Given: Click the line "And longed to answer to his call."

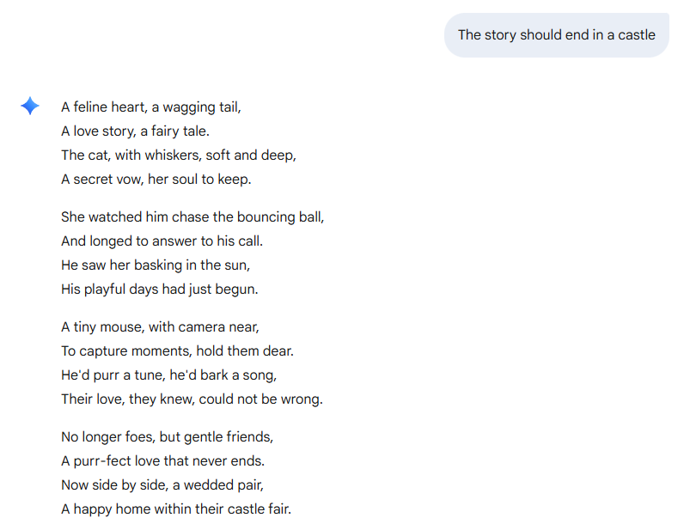Looking at the screenshot, I should tap(162, 241).
